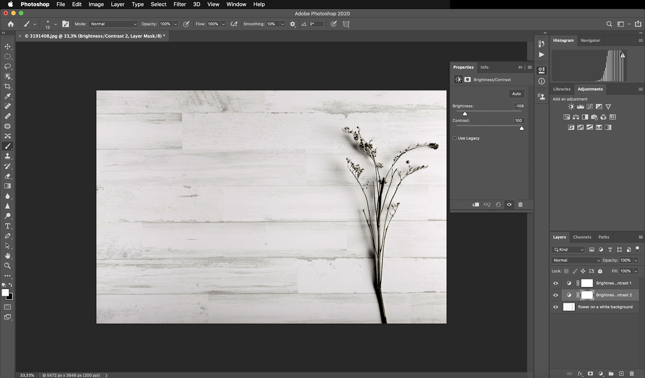This screenshot has height=378, width=645.
Task: Add a Curves adjustment from the Adjustments panel
Action: (590, 107)
